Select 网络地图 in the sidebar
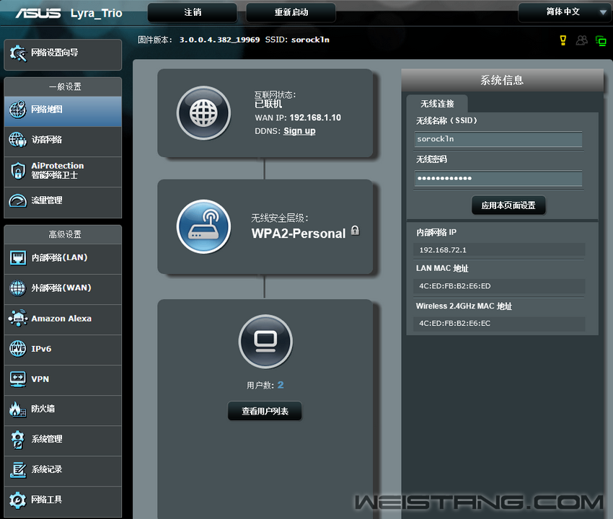 tap(63, 110)
